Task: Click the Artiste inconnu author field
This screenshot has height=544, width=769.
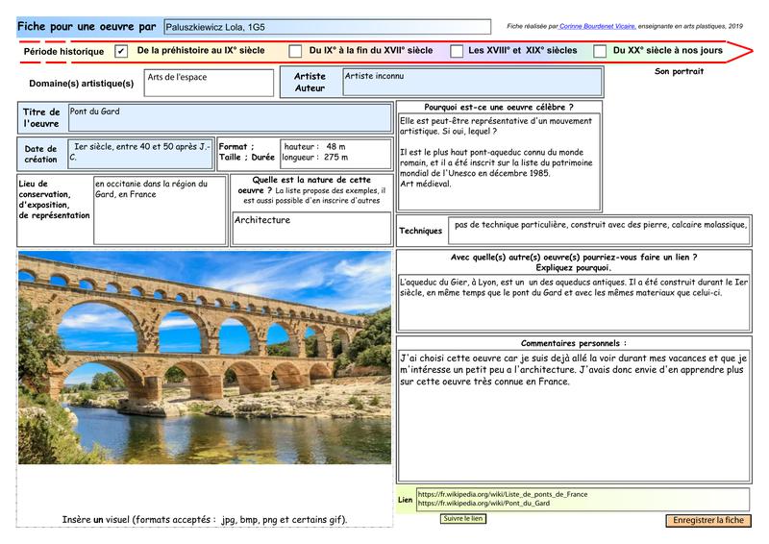Action: [472, 82]
